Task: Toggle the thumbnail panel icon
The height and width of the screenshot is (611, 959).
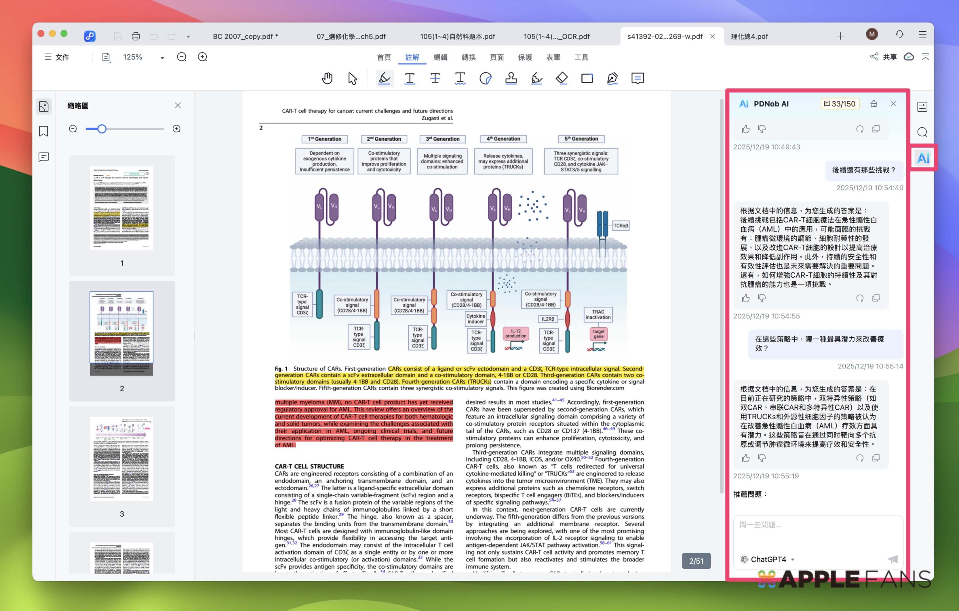Action: (43, 106)
